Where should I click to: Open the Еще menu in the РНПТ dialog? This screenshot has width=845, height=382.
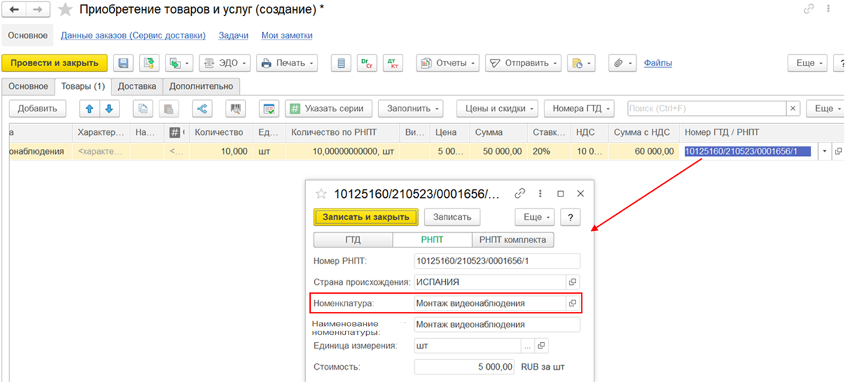click(534, 217)
